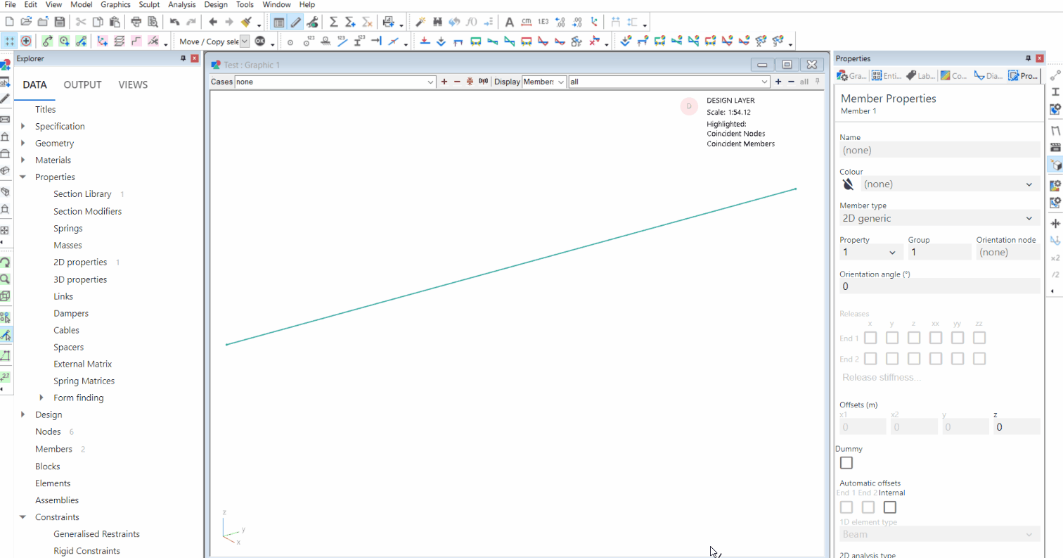Click the black OK execute button
Image resolution: width=1063 pixels, height=558 pixels.
click(260, 42)
